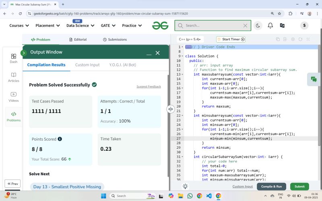The height and width of the screenshot is (201, 322).
Task: Click the browser address bar URL
Action: pyautogui.click(x=111, y=14)
